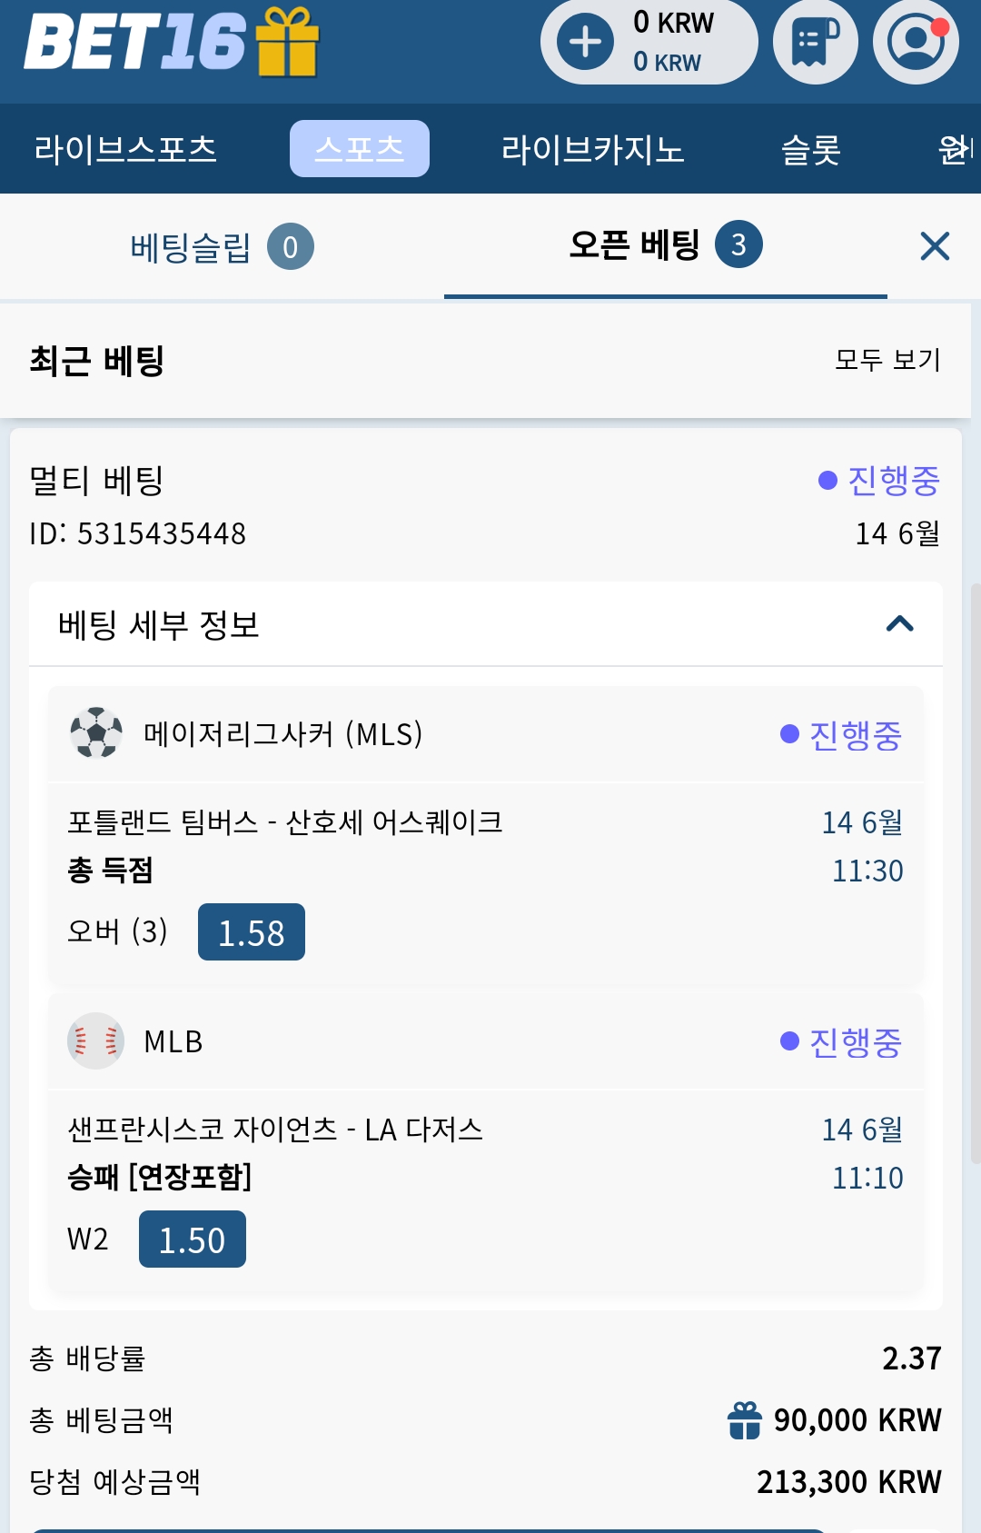This screenshot has width=981, height=1533.
Task: Switch to the 베팅슬립 tab
Action: pyautogui.click(x=222, y=246)
